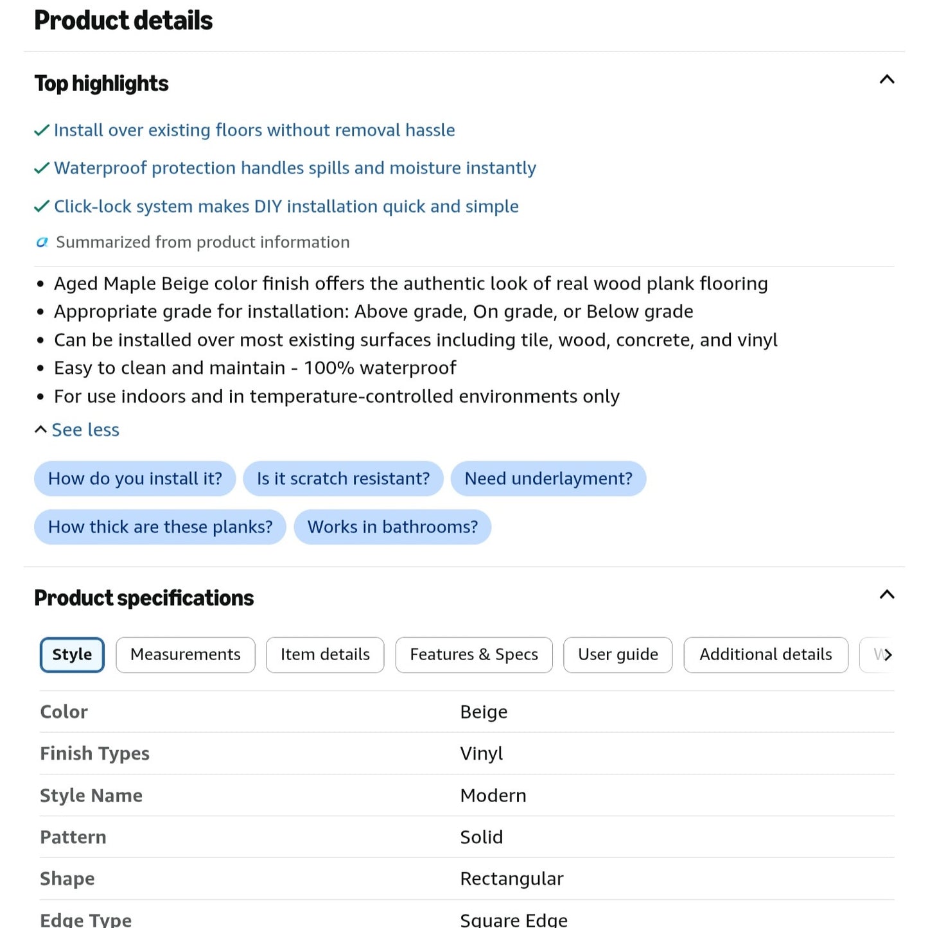Screen dimensions: 928x928
Task: Click the Waterproof protection highlight link
Action: (295, 168)
